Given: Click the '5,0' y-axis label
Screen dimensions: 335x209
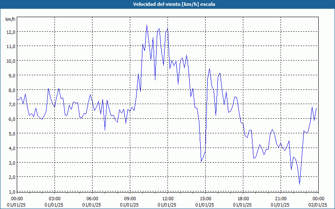Looking at the screenshot, I should (x=12, y=134).
